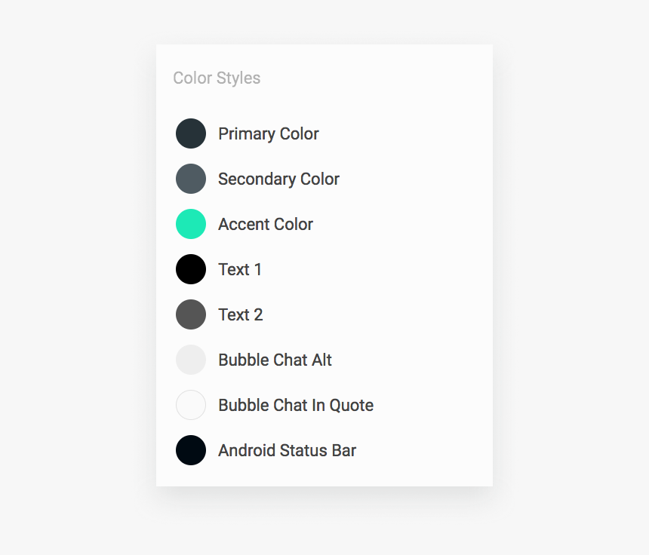Choose the mint green Accent Color swatch
This screenshot has width=649, height=555.
pos(191,224)
